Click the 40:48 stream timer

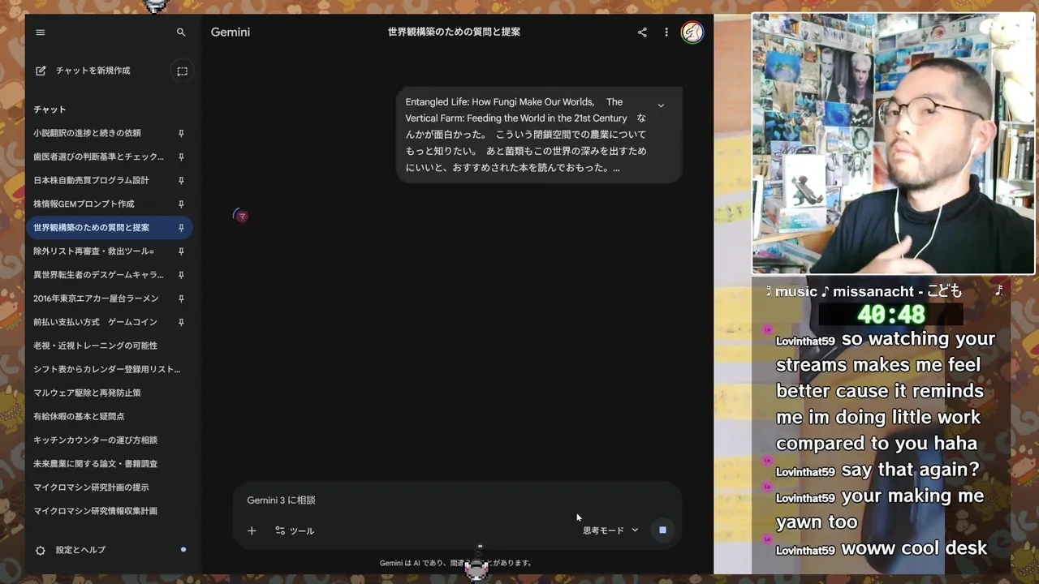coord(890,315)
